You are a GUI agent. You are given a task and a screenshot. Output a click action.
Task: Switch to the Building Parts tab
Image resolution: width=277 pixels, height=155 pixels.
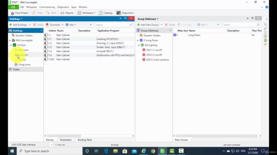85,140
